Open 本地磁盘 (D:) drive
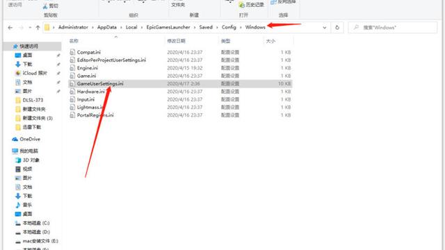The image size is (445, 250). 36,232
